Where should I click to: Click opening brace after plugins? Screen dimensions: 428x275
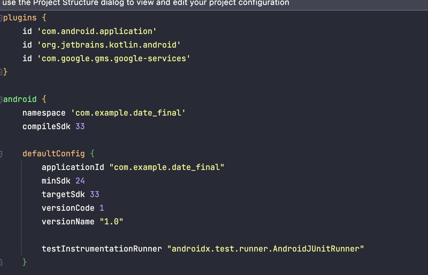coord(44,18)
